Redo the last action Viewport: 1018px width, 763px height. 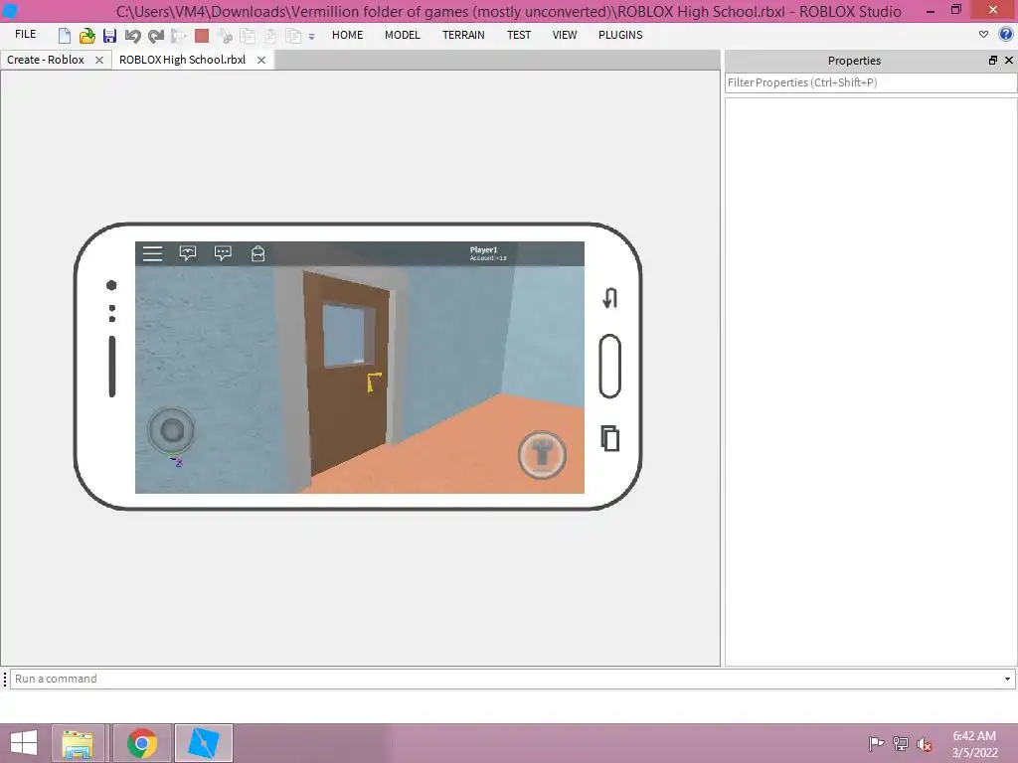(x=156, y=36)
